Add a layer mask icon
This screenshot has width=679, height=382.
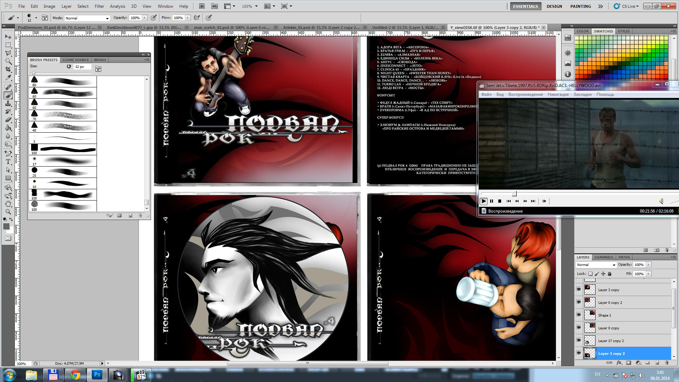tap(628, 363)
